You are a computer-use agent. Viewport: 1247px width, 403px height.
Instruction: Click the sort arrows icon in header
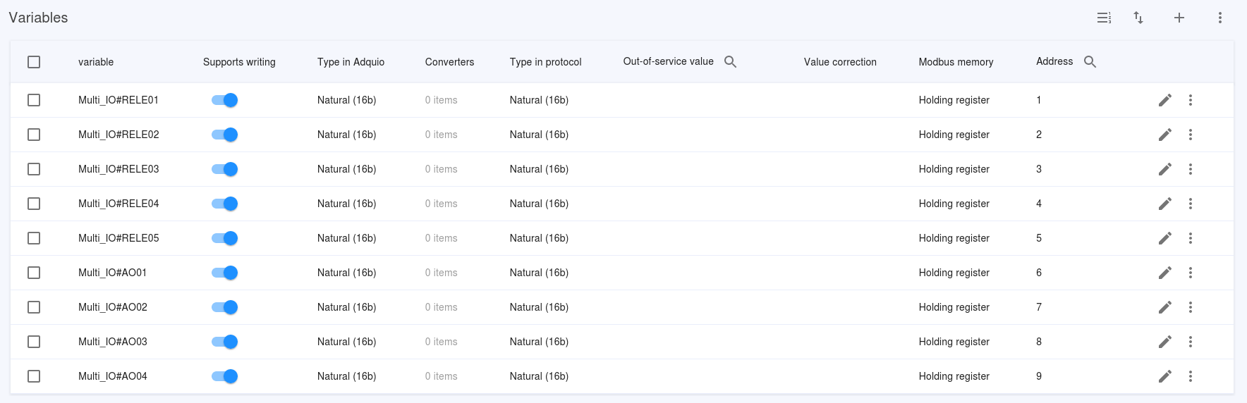[x=1138, y=18]
